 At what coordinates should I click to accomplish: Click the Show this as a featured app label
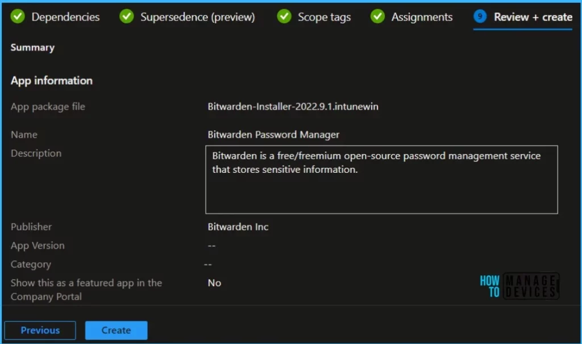[x=86, y=290]
